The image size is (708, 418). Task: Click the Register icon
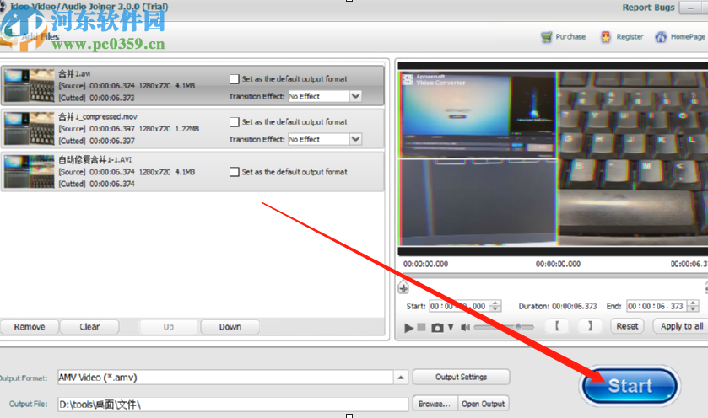[606, 37]
